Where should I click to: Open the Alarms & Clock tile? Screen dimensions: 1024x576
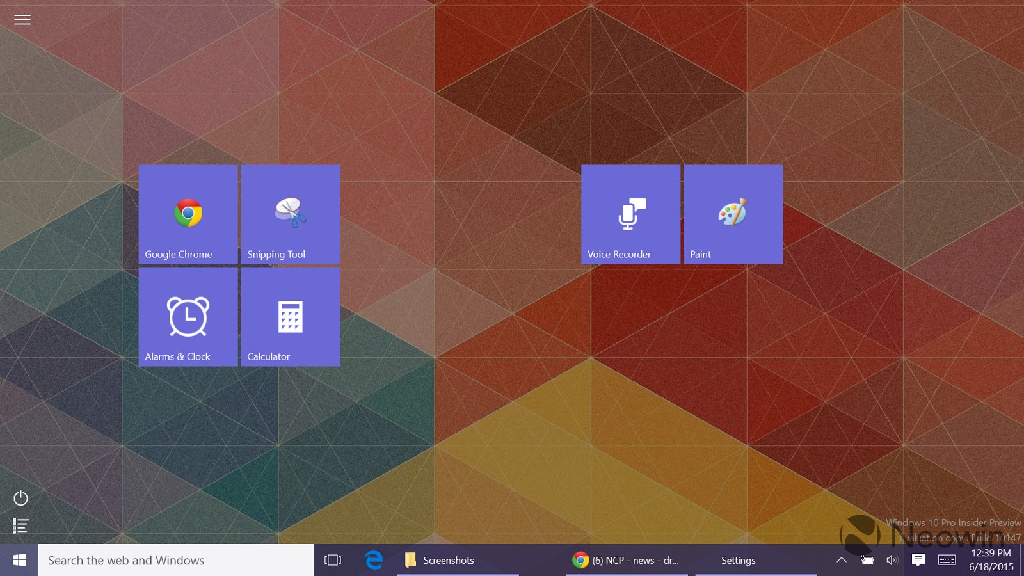[188, 317]
